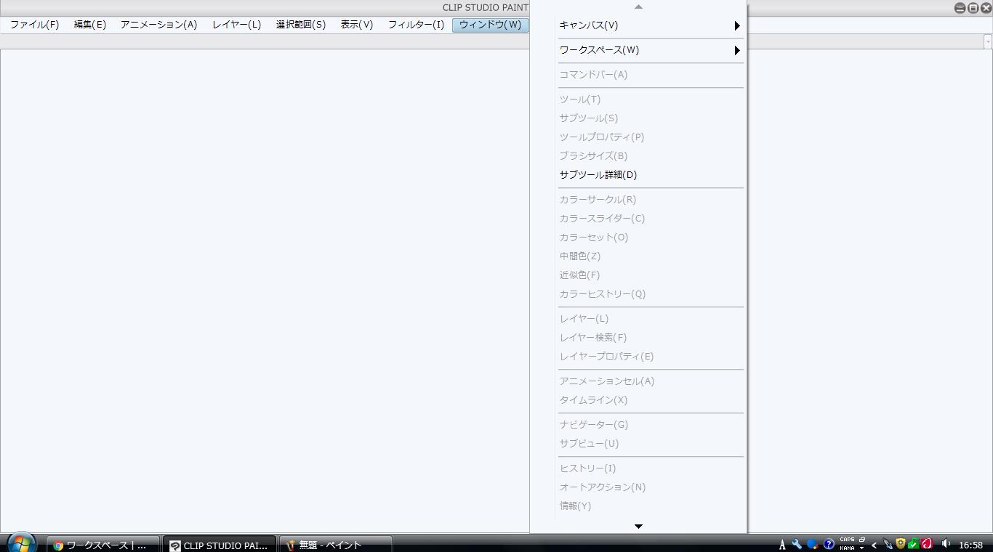Open the レイヤー(L) menu in menu bar
Screen dimensions: 993x552
pos(236,25)
